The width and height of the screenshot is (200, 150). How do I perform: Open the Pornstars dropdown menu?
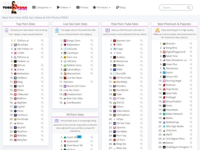101,7
